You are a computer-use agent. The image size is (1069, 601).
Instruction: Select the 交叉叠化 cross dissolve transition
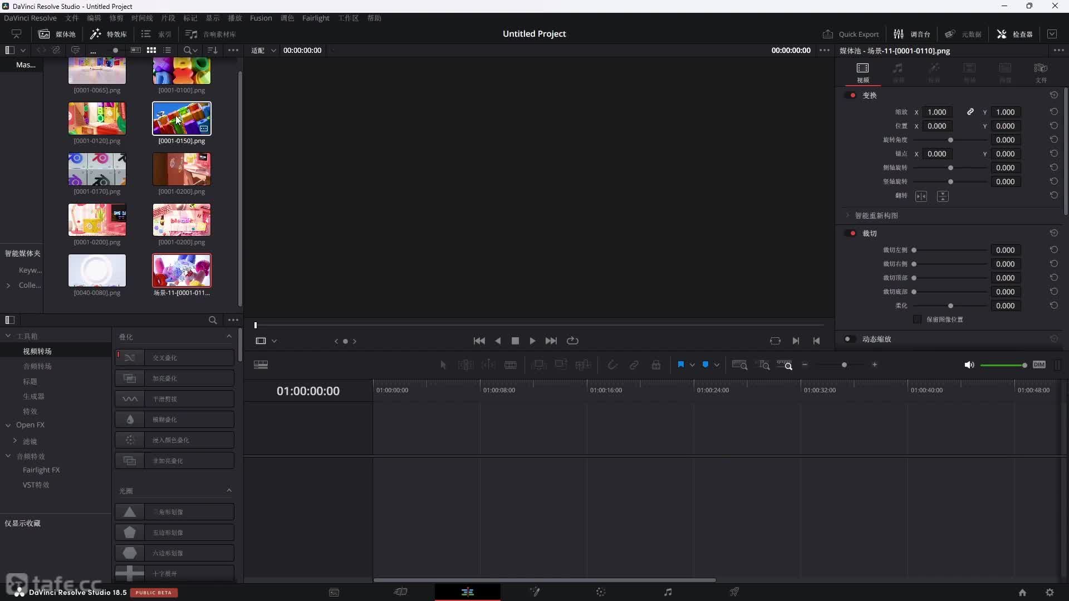pyautogui.click(x=175, y=357)
